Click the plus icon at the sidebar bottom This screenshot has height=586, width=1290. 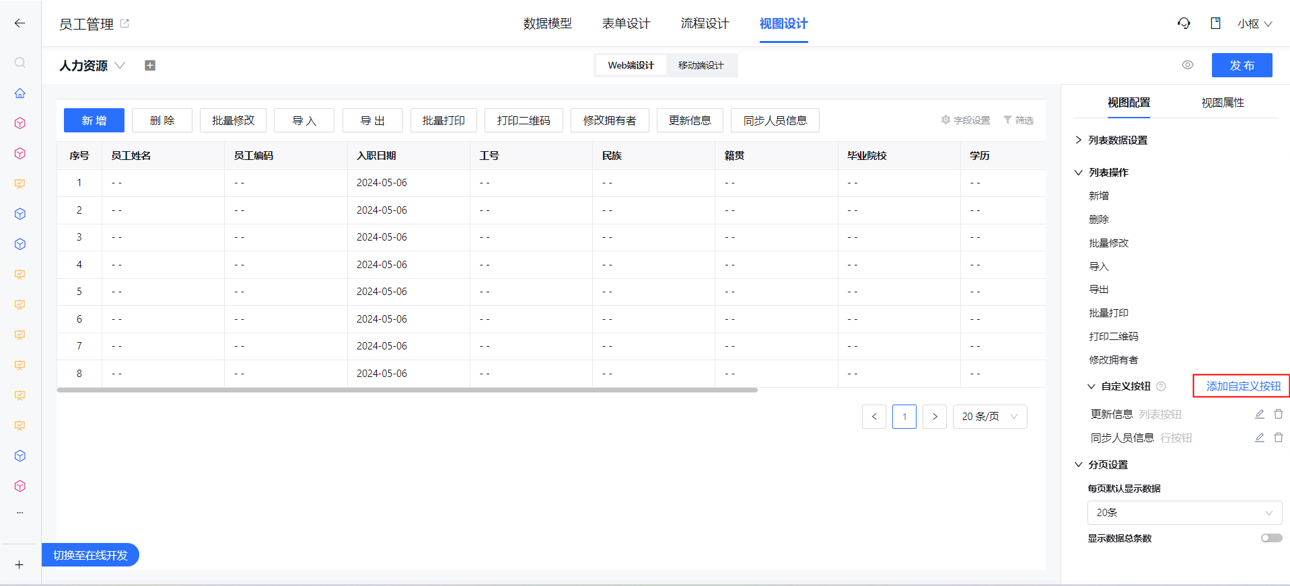(x=20, y=564)
